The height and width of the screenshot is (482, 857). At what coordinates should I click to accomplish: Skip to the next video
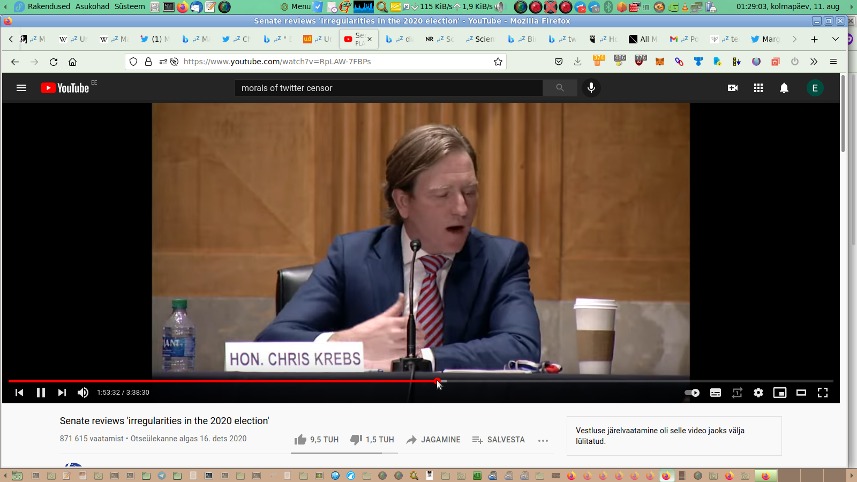tap(62, 393)
